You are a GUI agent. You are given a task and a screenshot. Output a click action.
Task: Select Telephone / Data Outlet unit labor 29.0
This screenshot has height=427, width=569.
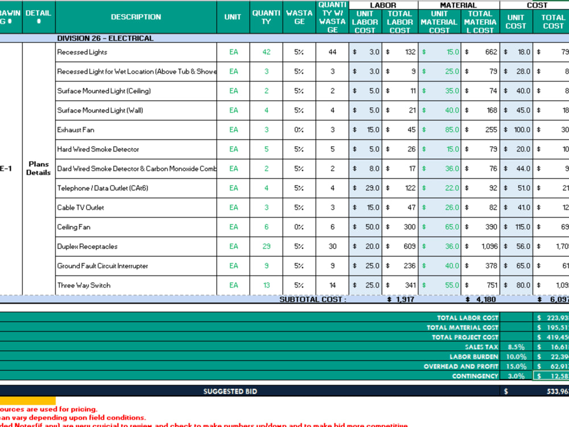365,188
